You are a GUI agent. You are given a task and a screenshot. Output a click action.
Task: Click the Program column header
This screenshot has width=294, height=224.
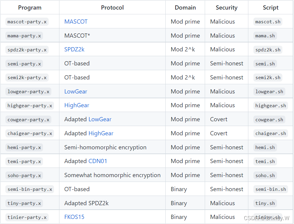point(30,7)
